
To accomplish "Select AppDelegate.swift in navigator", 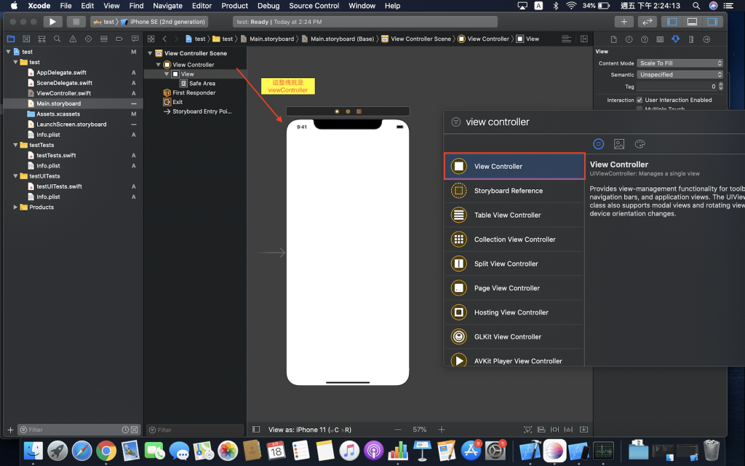I will (x=61, y=73).
